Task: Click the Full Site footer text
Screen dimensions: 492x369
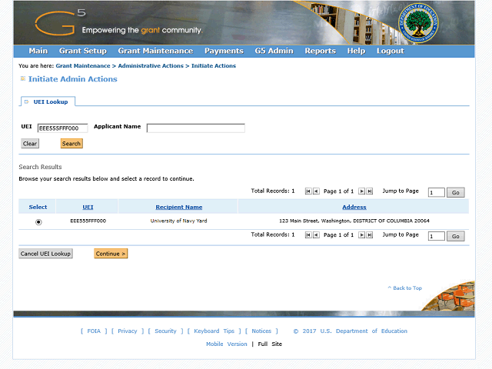Action: point(270,344)
